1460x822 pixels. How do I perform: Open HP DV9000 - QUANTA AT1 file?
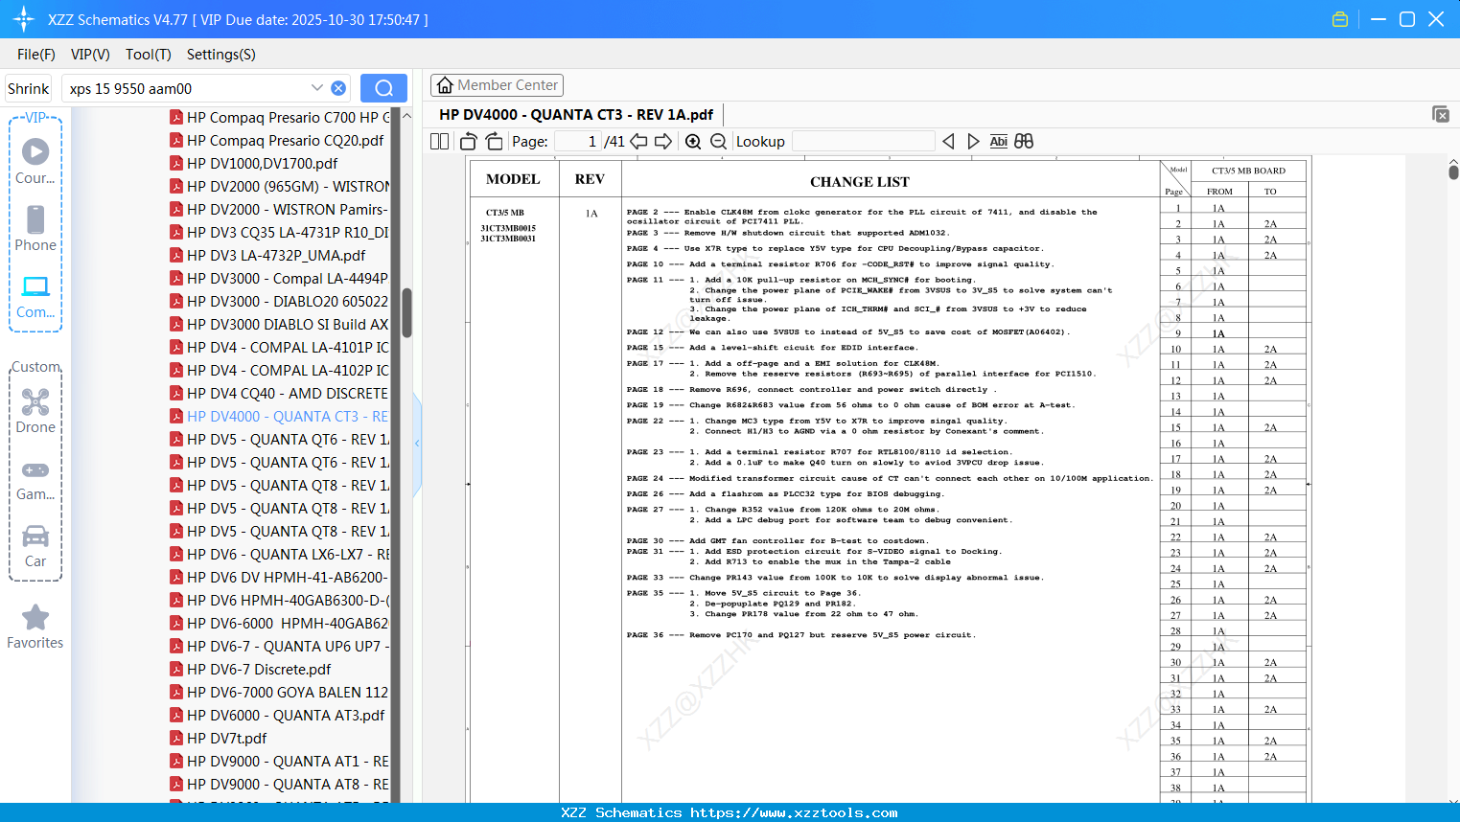(x=279, y=761)
